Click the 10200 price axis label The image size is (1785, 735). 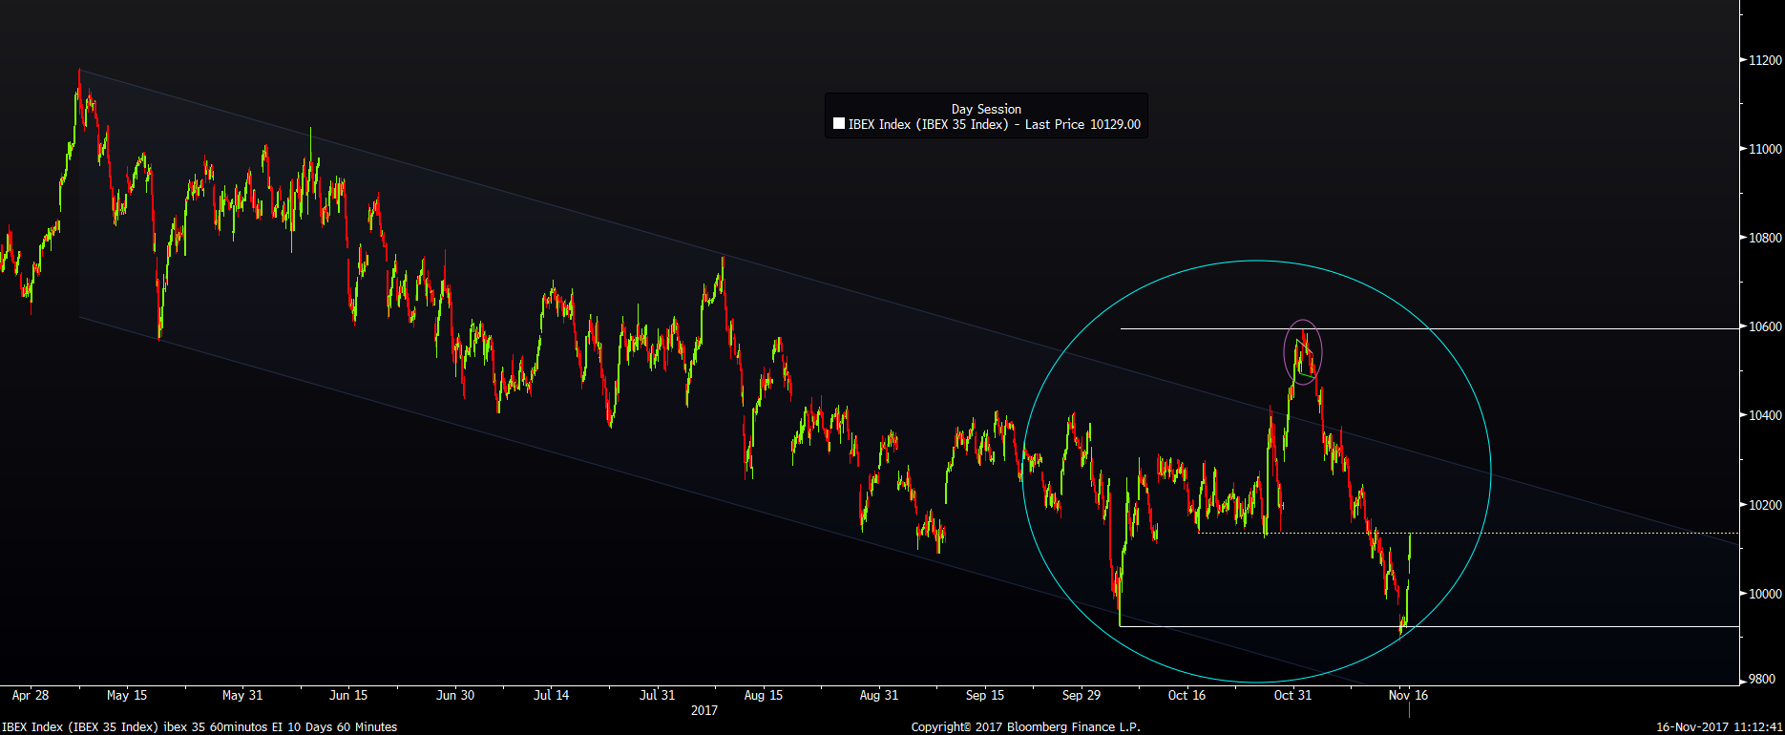point(1765,505)
